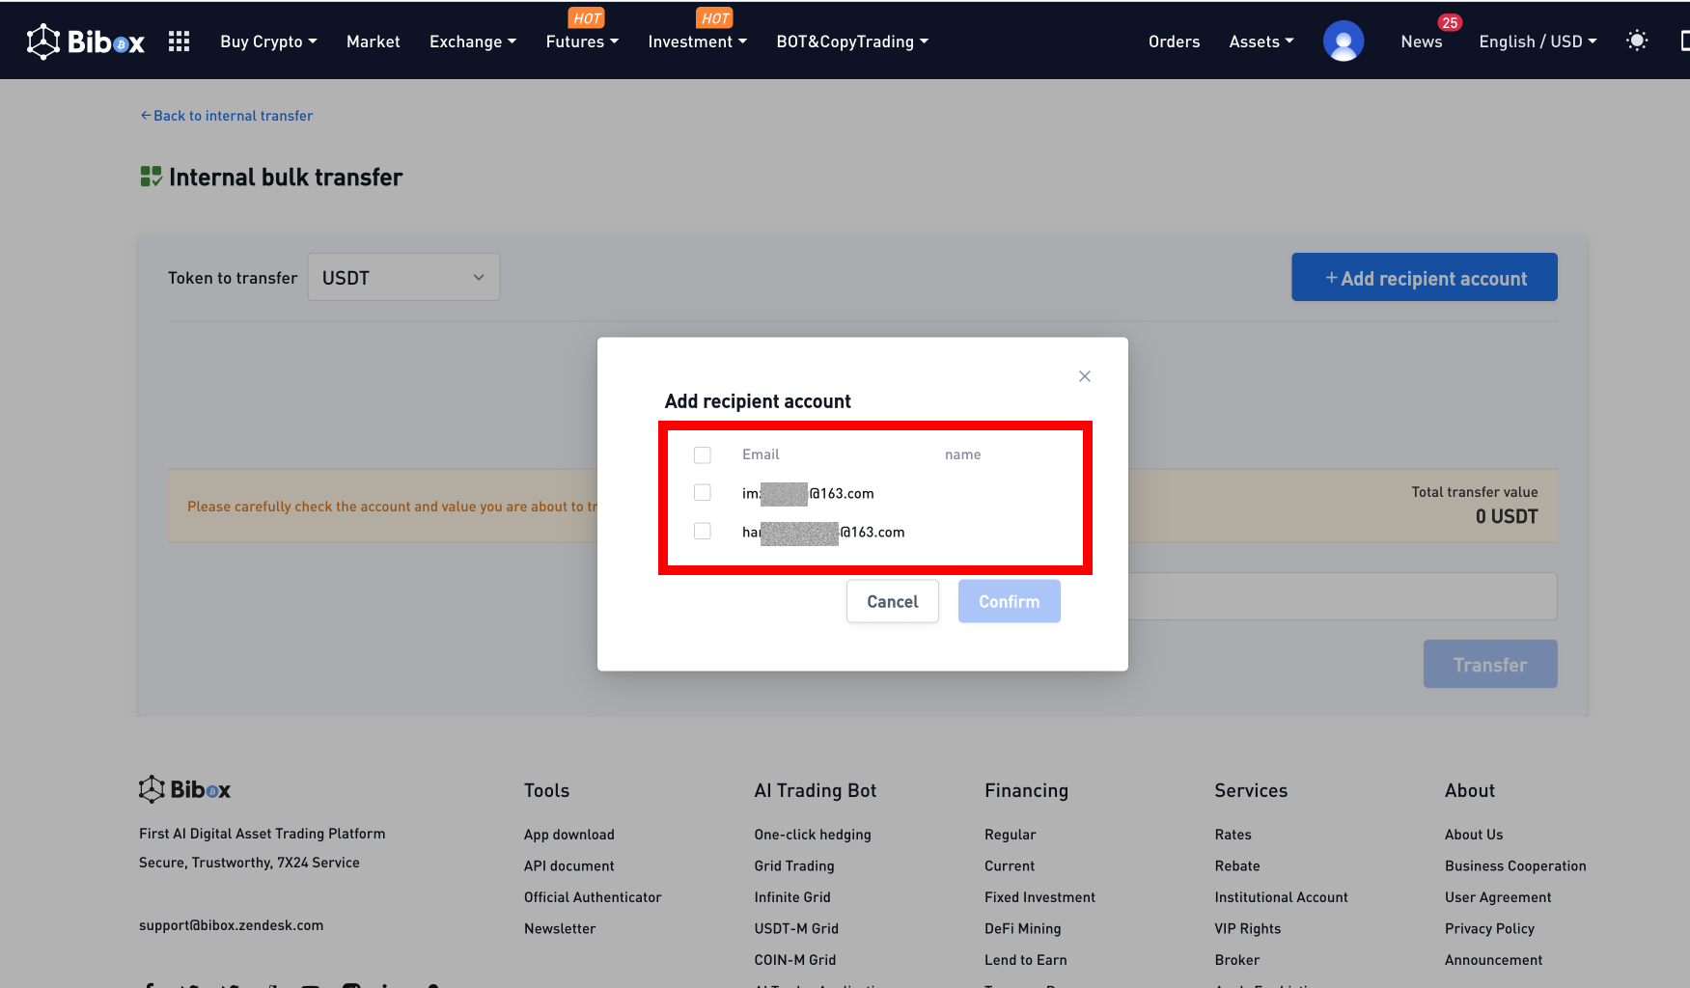Click the Bibox logo in header
This screenshot has height=988, width=1690.
click(x=85, y=41)
